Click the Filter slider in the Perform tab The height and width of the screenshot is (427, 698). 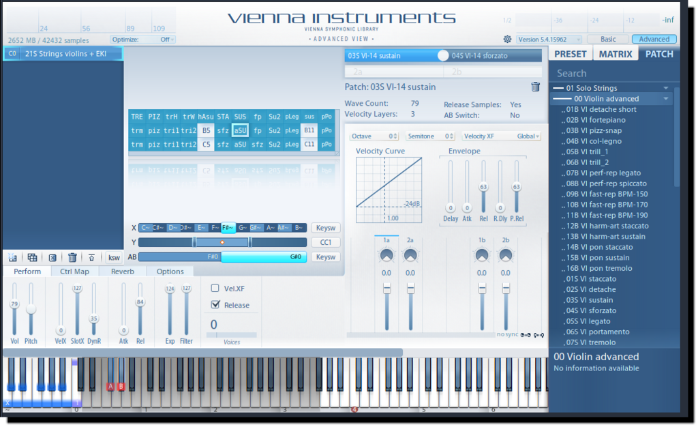(186, 310)
